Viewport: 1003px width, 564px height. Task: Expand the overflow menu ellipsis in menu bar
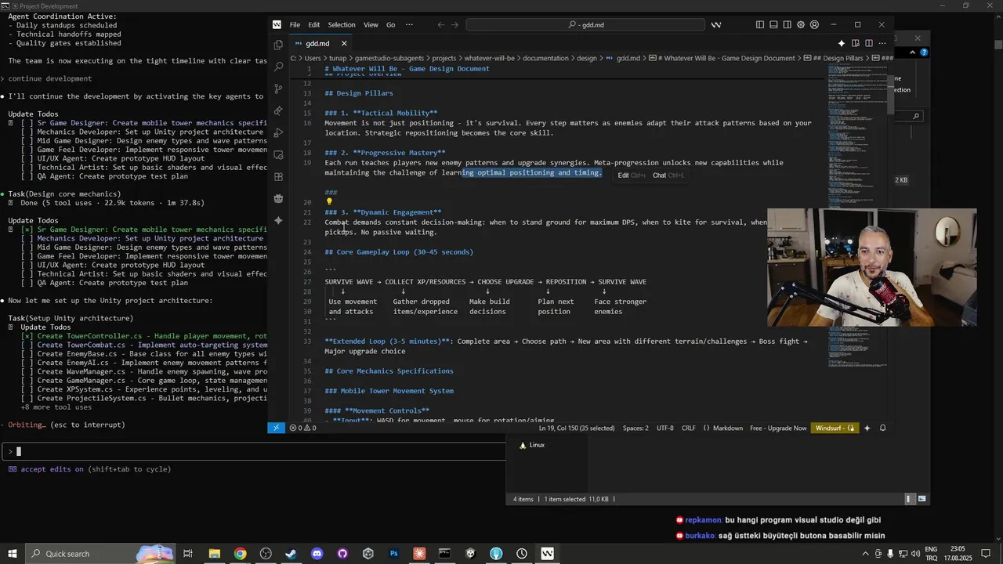[x=408, y=24]
